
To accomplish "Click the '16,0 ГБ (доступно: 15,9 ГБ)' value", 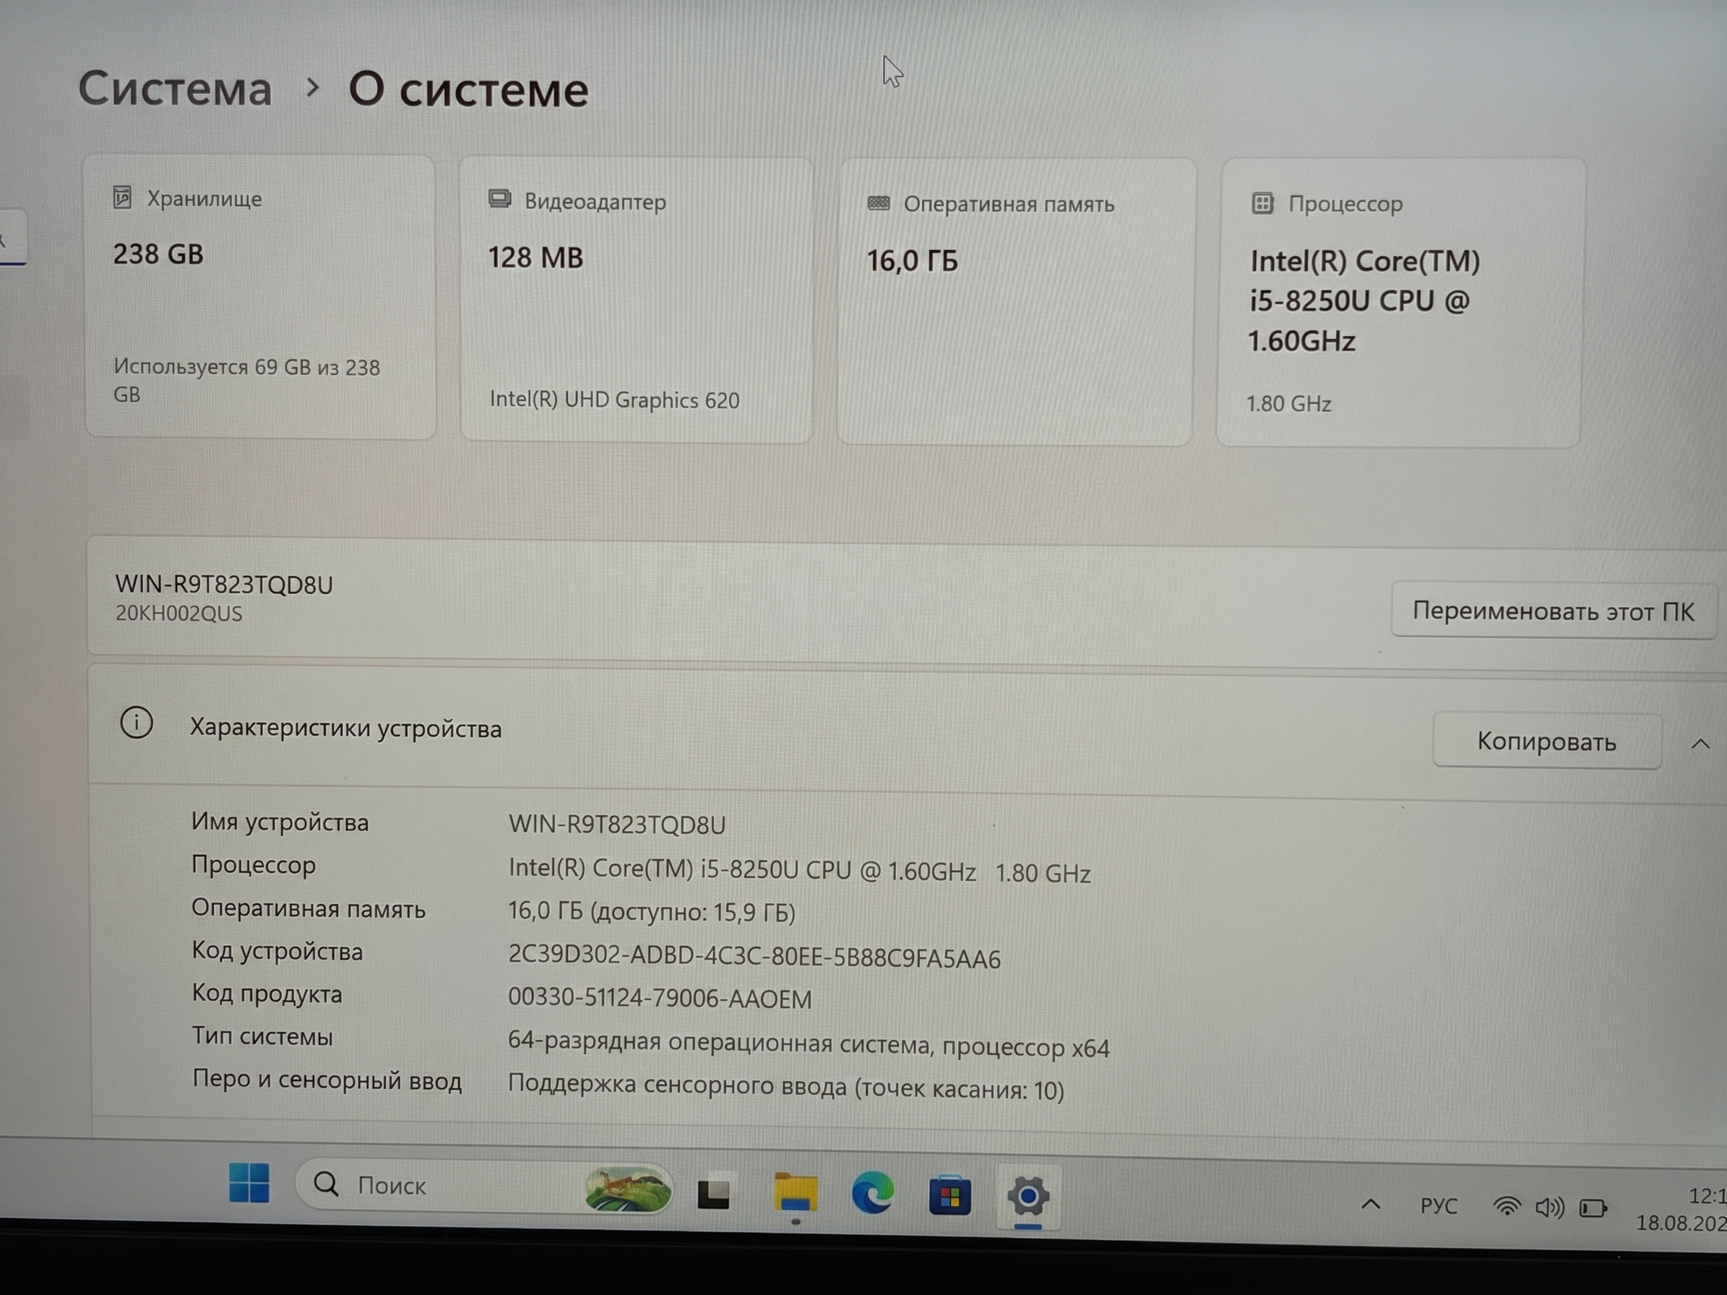I will click(x=652, y=911).
